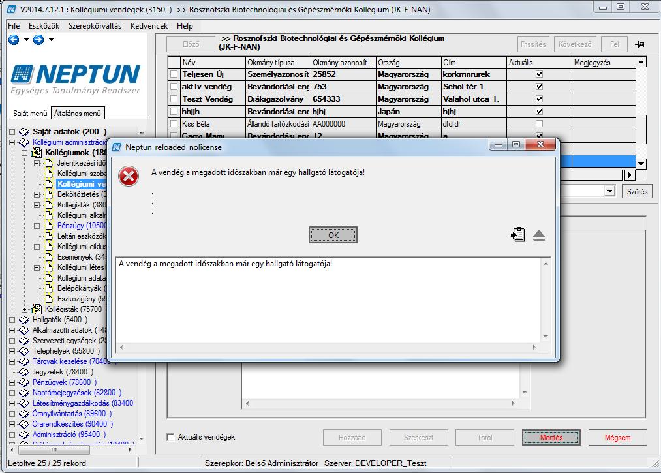Screen dimensions: 661x473
Task: Click the Név column header
Action: pos(213,63)
